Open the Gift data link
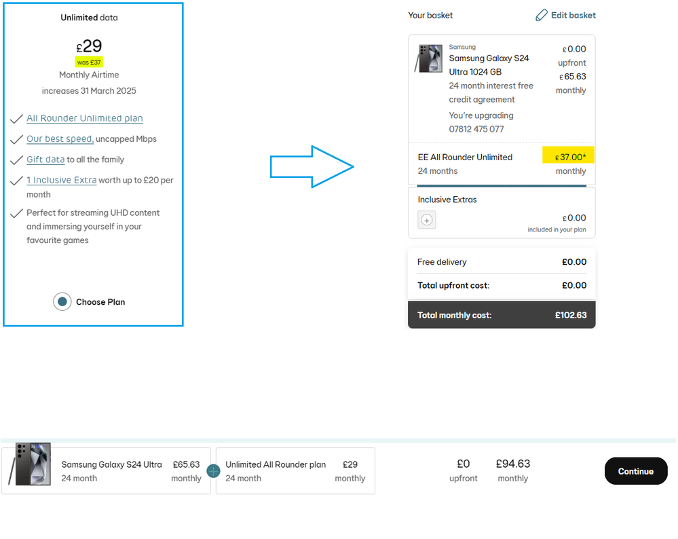 pyautogui.click(x=45, y=160)
